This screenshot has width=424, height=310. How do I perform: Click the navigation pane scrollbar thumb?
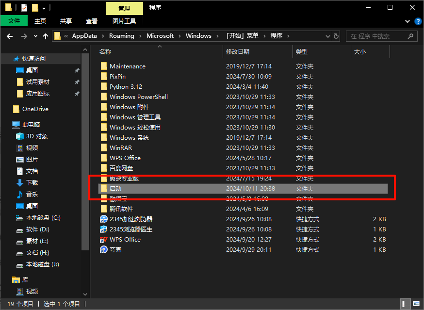pos(85,151)
